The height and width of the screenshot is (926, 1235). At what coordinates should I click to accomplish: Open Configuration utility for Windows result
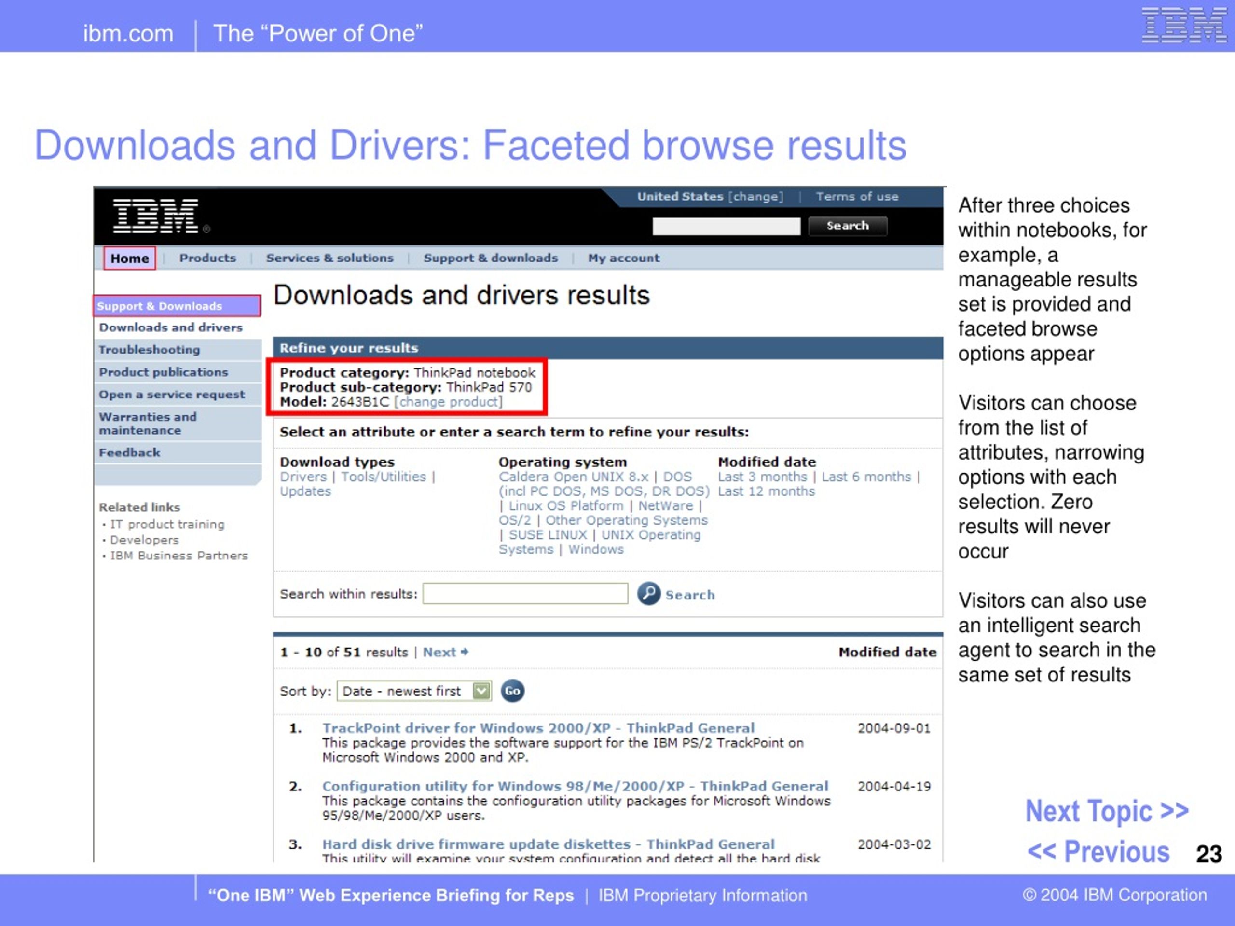(575, 786)
